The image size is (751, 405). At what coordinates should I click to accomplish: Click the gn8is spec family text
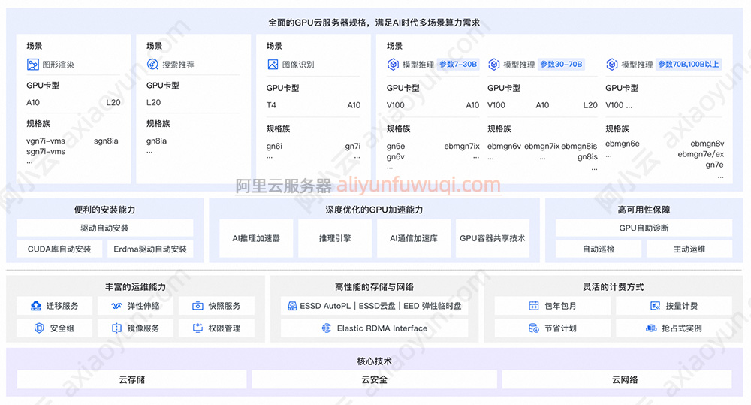coord(588,157)
